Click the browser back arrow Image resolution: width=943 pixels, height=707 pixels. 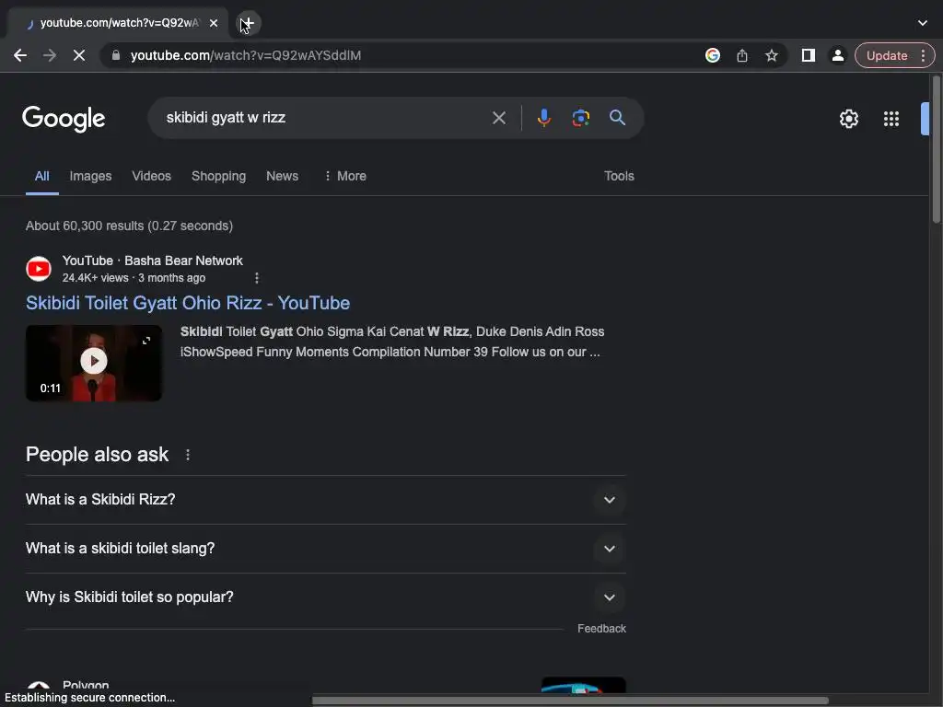(x=20, y=55)
